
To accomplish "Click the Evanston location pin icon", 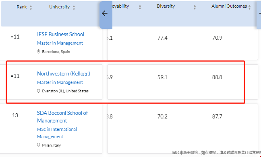I will click(38, 91).
